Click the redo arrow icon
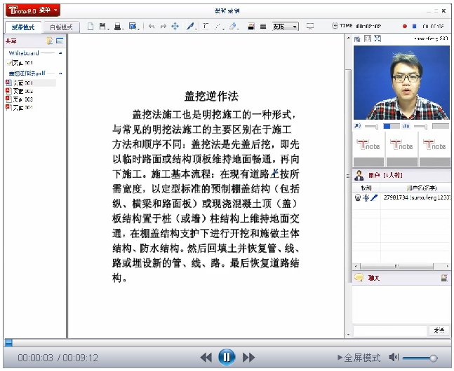This screenshot has height=371, width=454. pos(163,27)
